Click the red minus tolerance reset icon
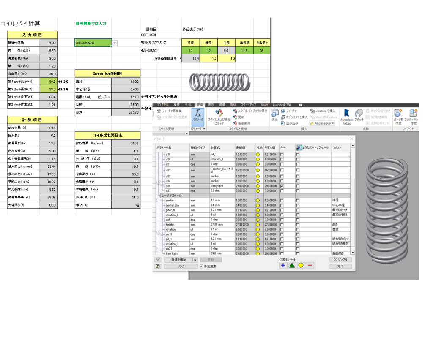Viewport: 433px width, 348px height. coord(310,265)
